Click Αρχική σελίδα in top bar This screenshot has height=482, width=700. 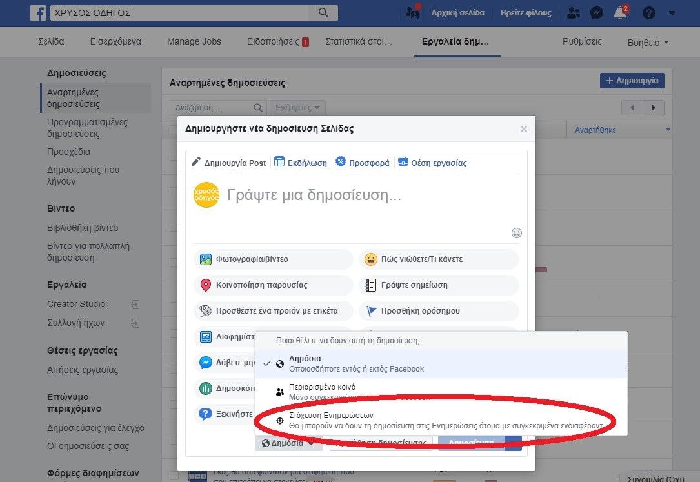pos(457,13)
